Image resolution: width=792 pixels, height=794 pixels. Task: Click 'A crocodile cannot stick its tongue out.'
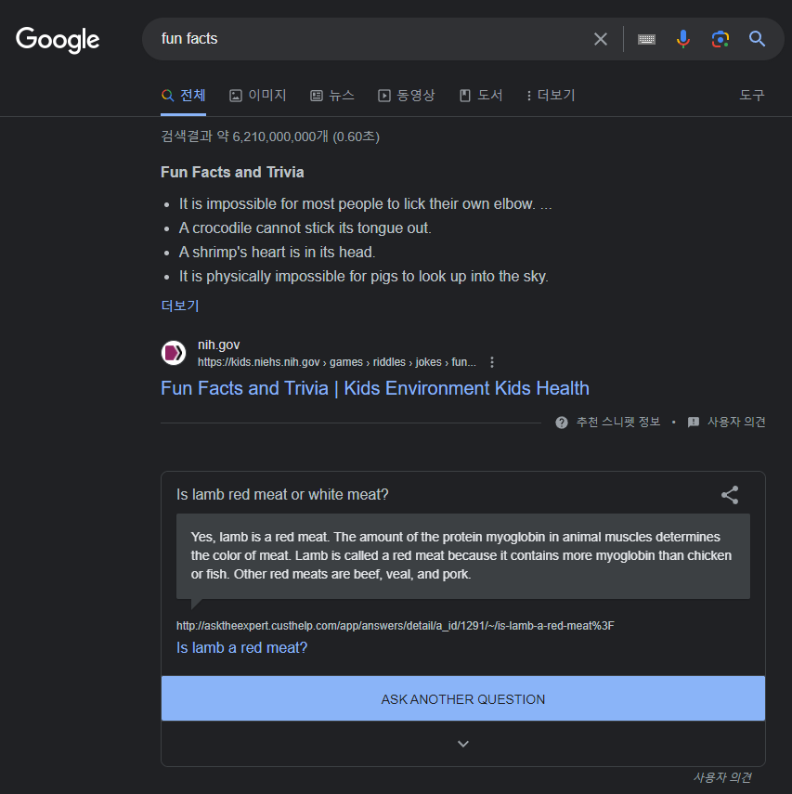pos(305,228)
